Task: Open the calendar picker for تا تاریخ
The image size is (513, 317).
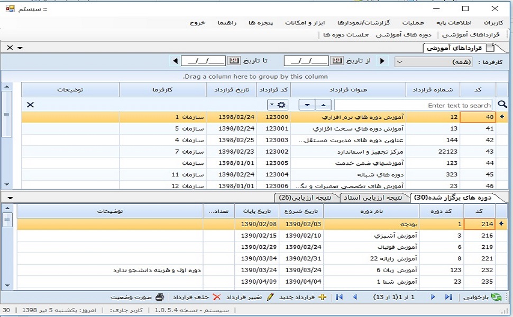Action: click(234, 60)
